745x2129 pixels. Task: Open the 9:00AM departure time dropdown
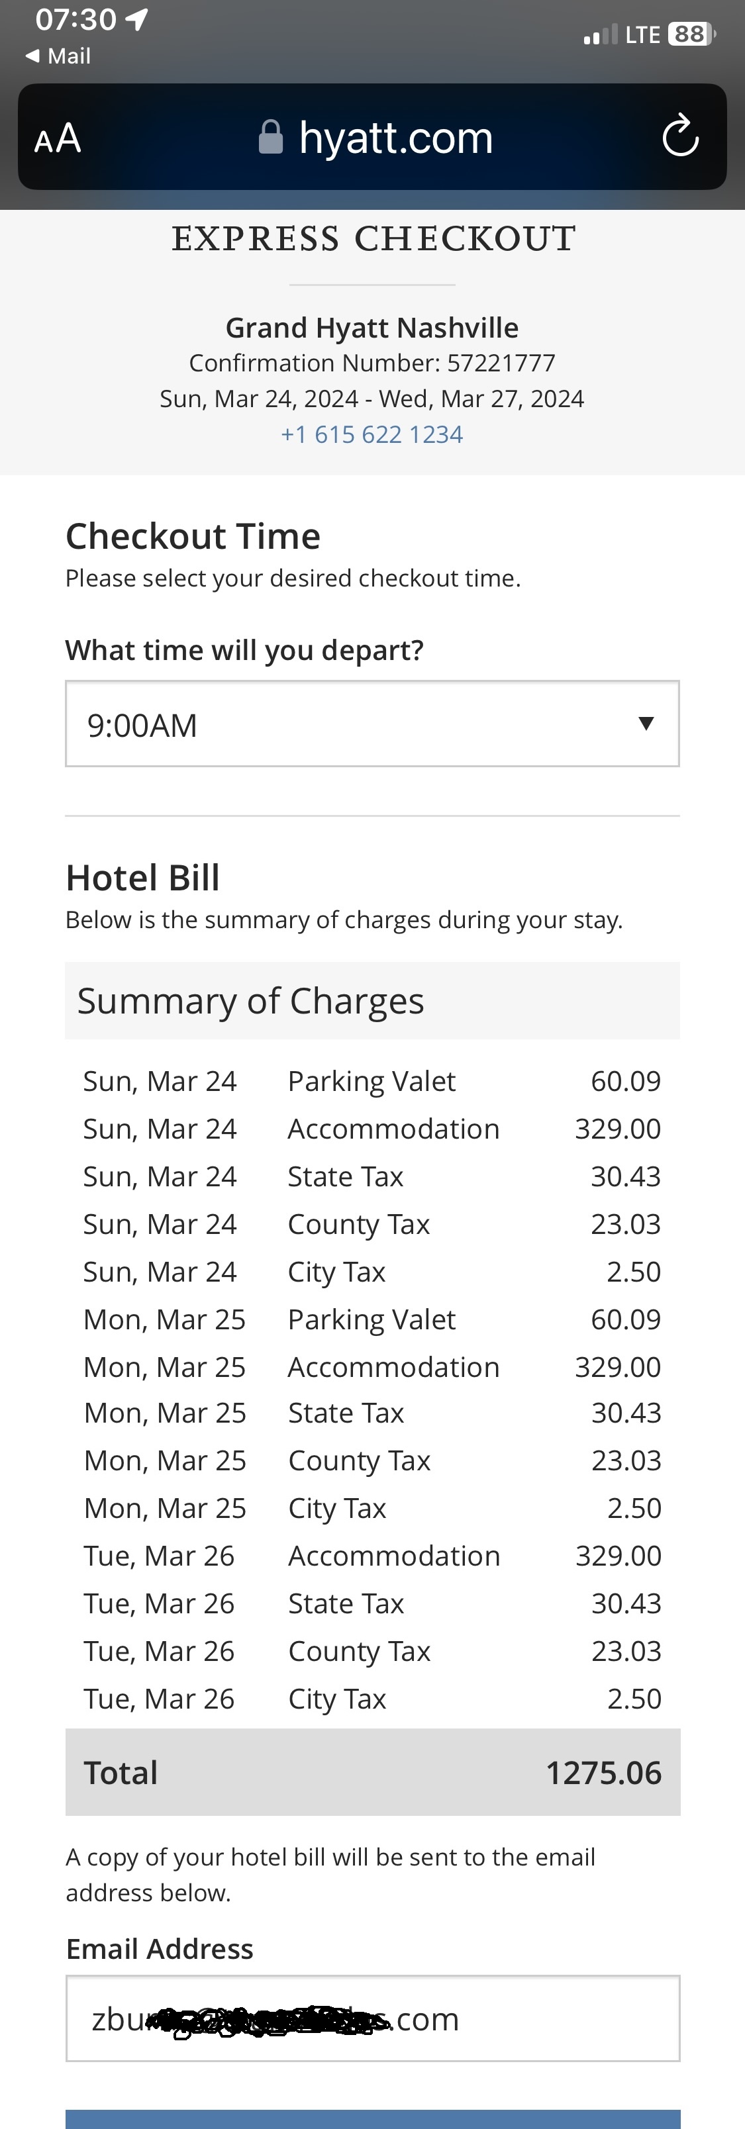tap(372, 724)
